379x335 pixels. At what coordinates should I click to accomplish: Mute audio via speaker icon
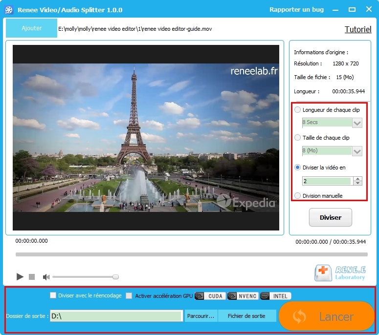[x=46, y=277]
